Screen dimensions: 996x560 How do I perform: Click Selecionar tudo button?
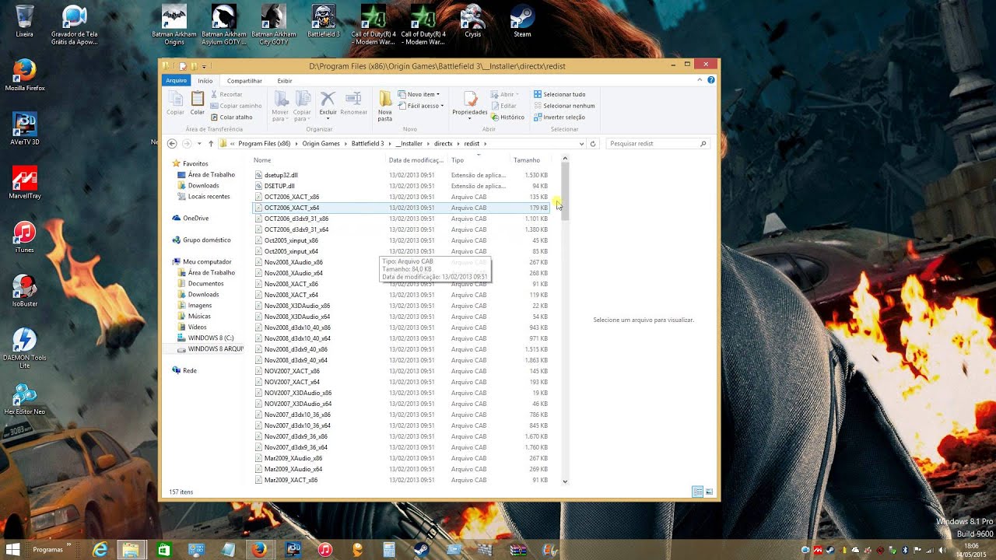(559, 94)
